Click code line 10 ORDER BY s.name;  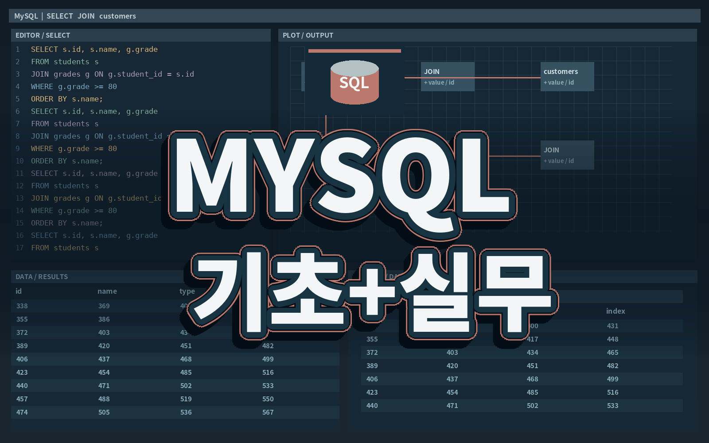(x=67, y=161)
